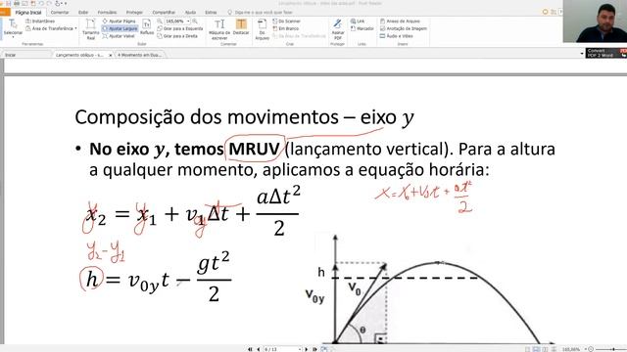The height and width of the screenshot is (352, 627).
Task: Toggle the Destacar highlight tool
Action: (241, 27)
